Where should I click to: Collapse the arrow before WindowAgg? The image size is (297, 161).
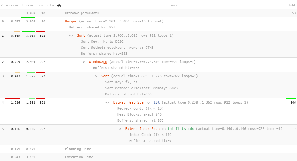click(83, 62)
